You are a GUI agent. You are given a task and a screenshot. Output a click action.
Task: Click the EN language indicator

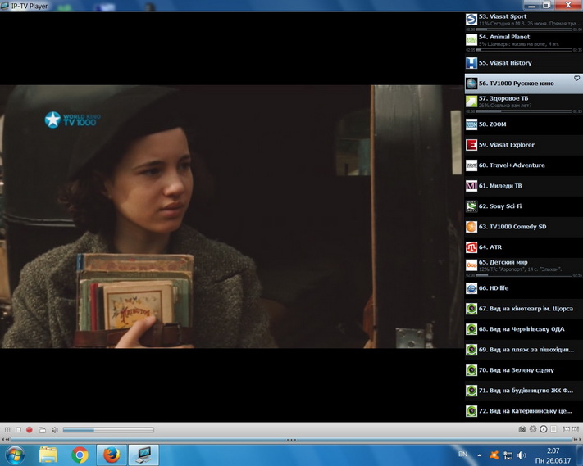(463, 454)
